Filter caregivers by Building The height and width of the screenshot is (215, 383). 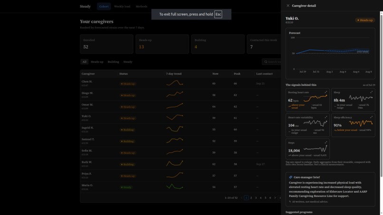click(x=114, y=62)
